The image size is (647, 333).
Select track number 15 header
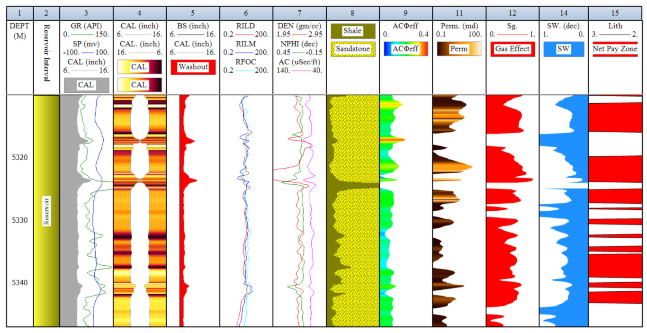(x=615, y=13)
